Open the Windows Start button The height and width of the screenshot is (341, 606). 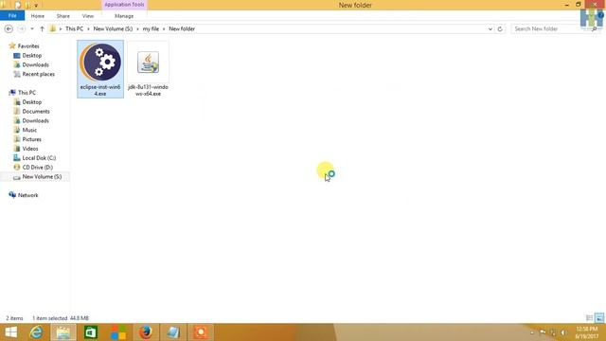[10, 332]
